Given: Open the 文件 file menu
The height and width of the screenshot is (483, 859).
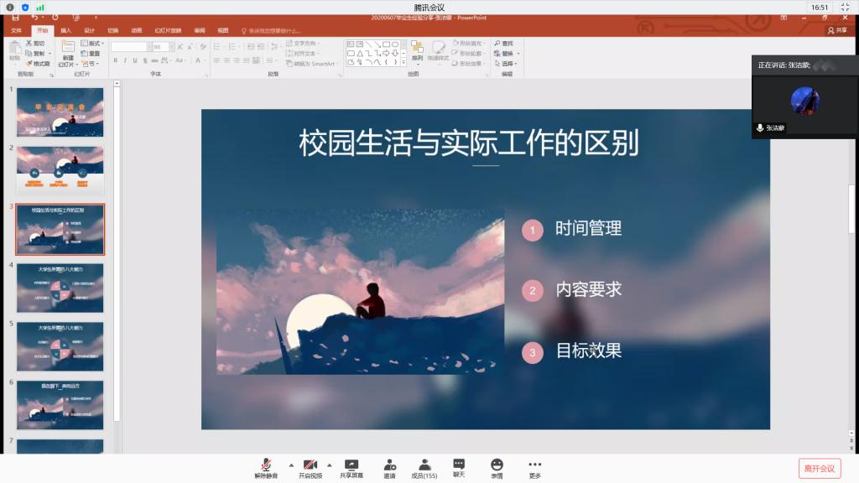Looking at the screenshot, I should coord(17,31).
